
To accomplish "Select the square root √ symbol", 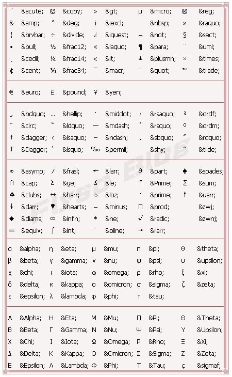I will (140, 218).
